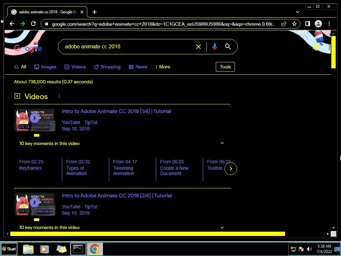Click the yellow horizontal scrollbar thumb
341x256 pixels.
[148, 234]
